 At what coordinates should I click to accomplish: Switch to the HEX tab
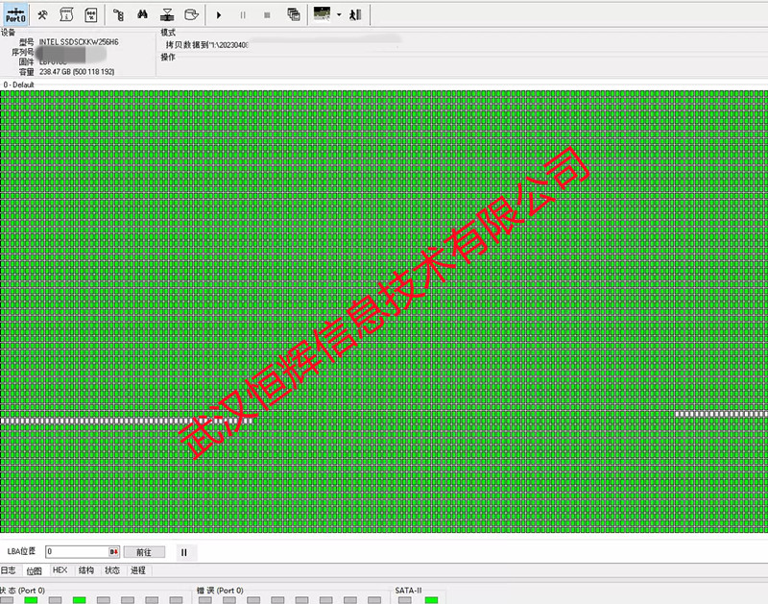point(60,570)
